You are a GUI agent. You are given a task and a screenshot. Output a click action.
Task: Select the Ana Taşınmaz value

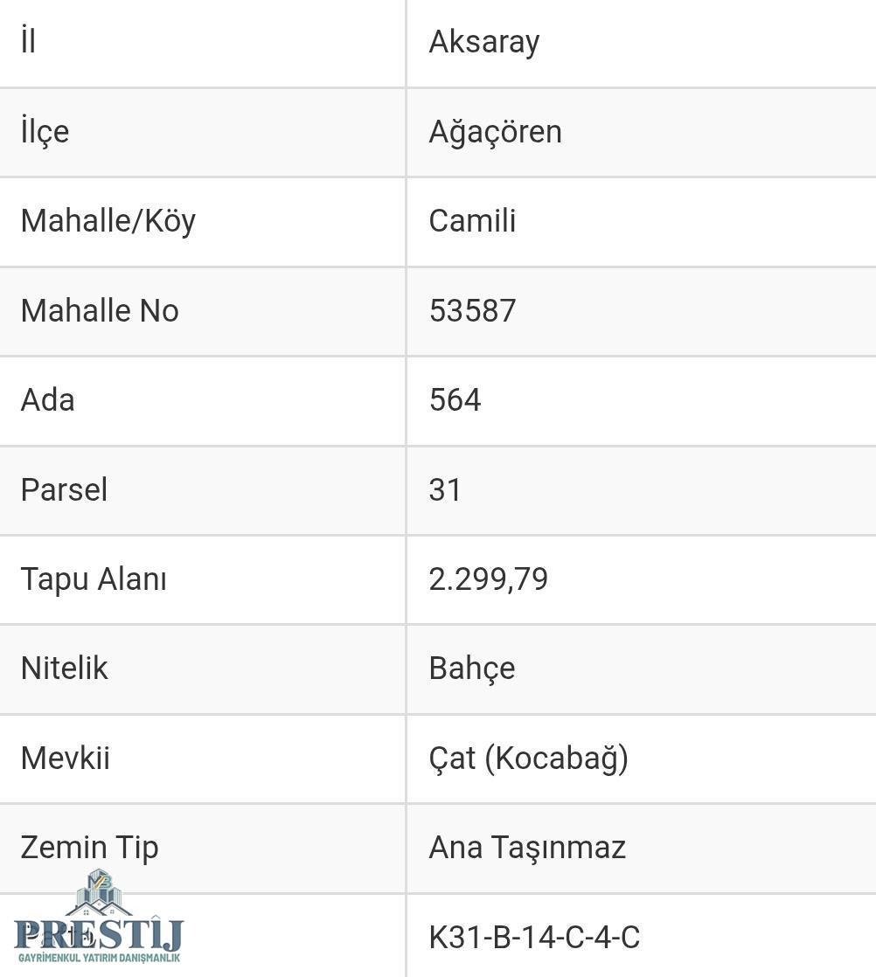527,848
